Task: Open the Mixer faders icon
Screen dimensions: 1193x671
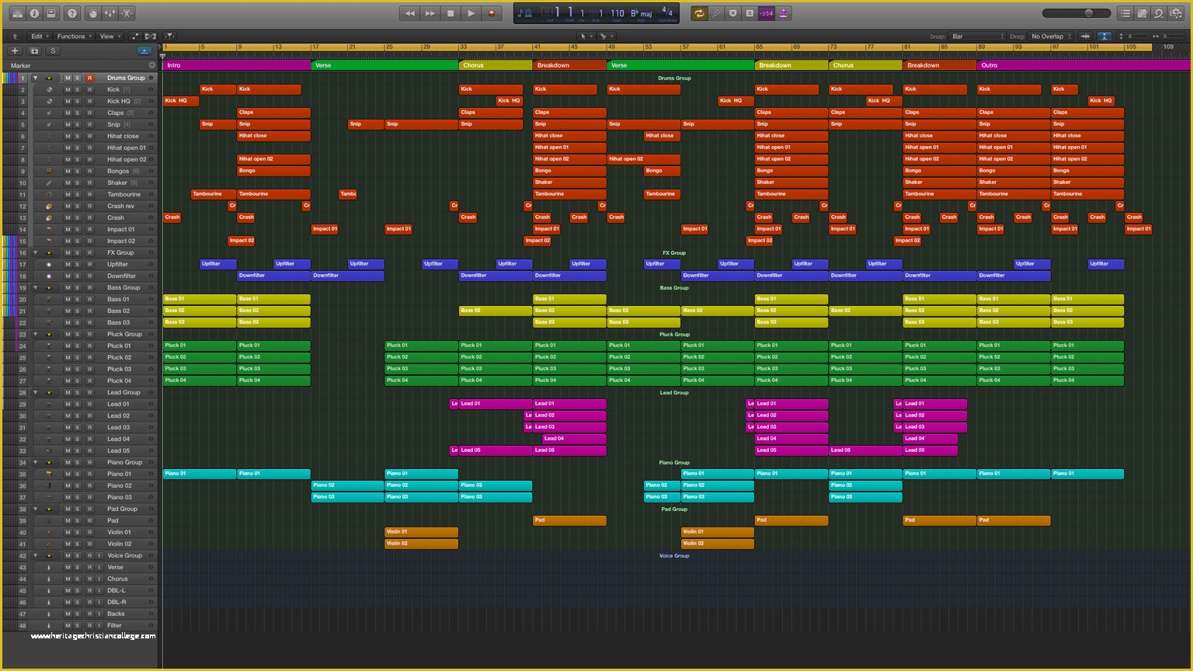Action: [x=110, y=13]
